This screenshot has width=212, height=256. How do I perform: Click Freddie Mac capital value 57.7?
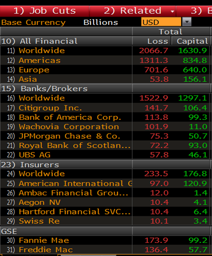198,250
